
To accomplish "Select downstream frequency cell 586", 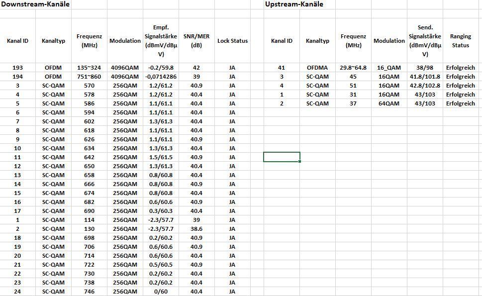I will tap(89, 103).
